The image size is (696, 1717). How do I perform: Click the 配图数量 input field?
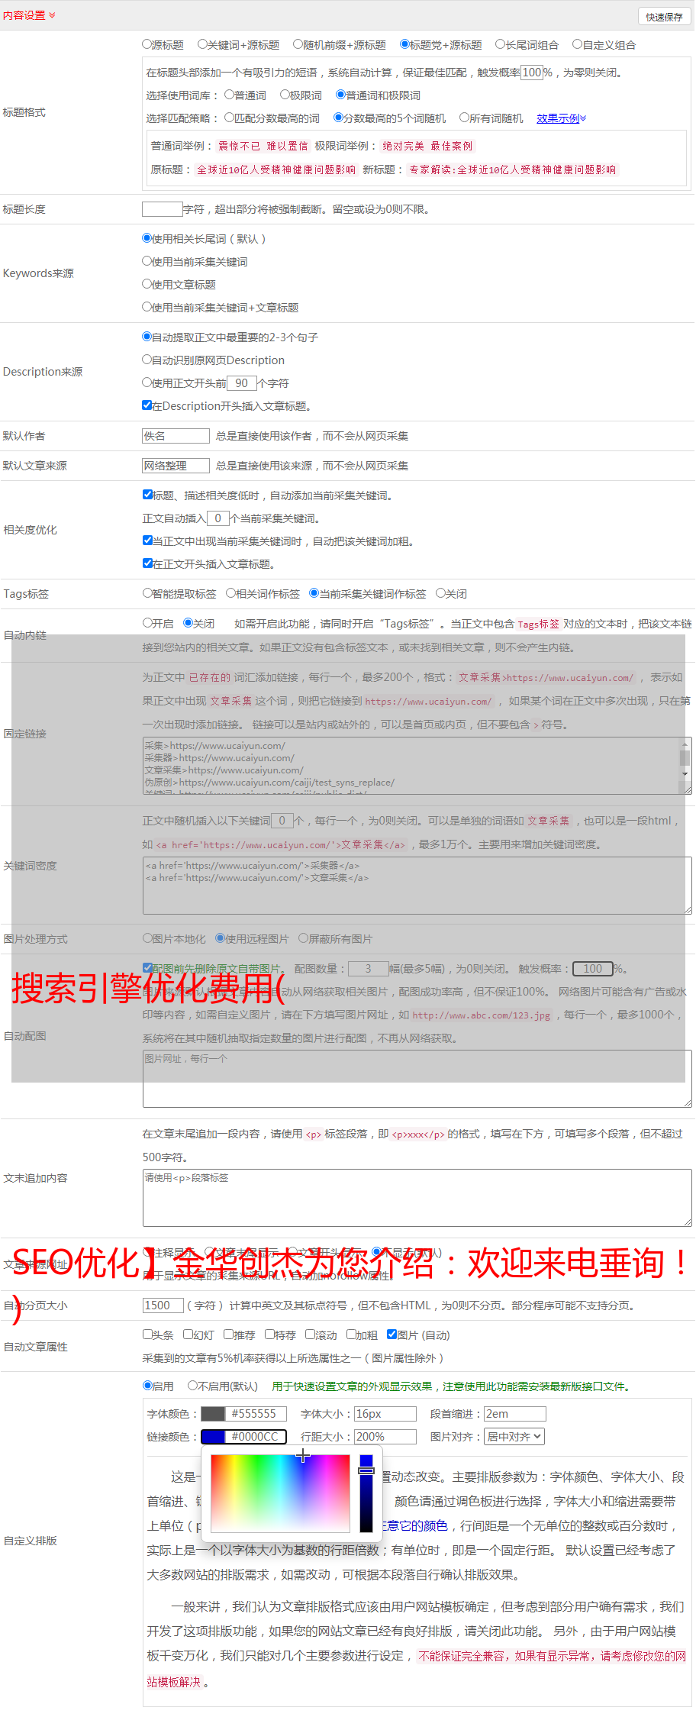click(368, 969)
